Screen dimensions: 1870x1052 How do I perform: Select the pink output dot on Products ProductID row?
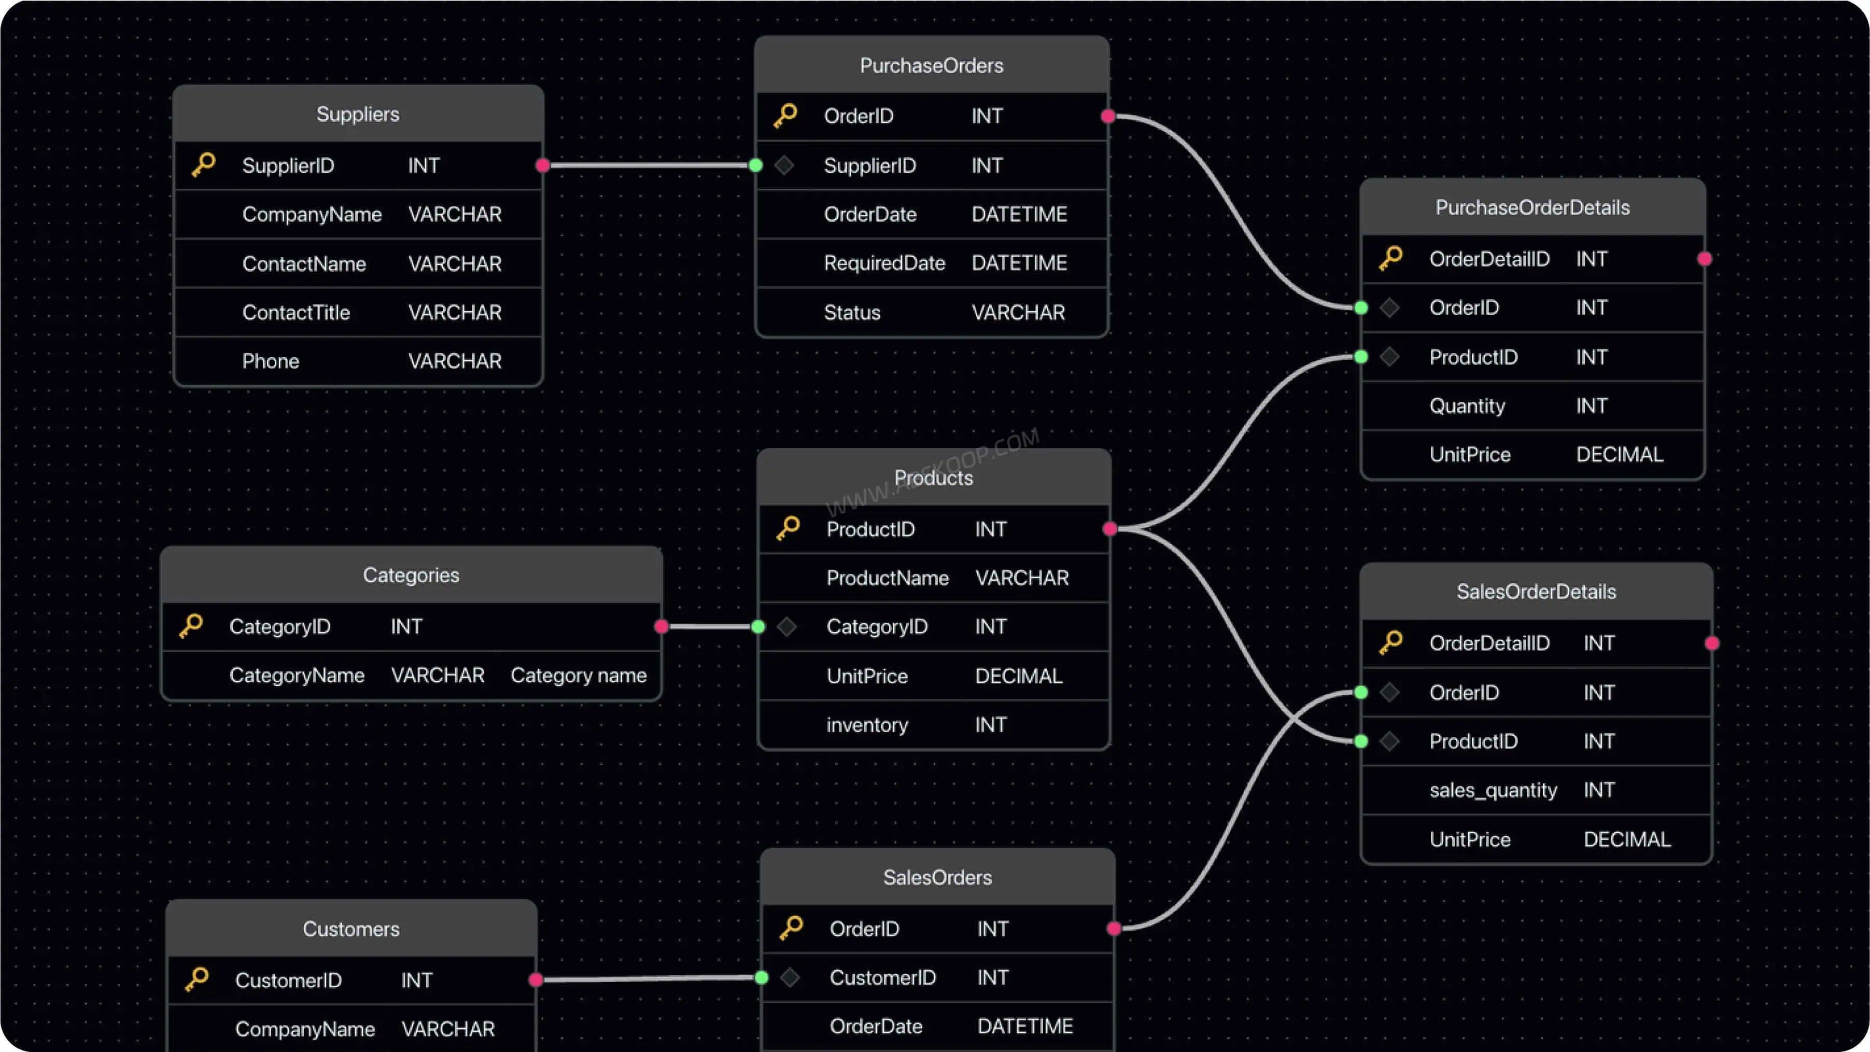pyautogui.click(x=1109, y=528)
